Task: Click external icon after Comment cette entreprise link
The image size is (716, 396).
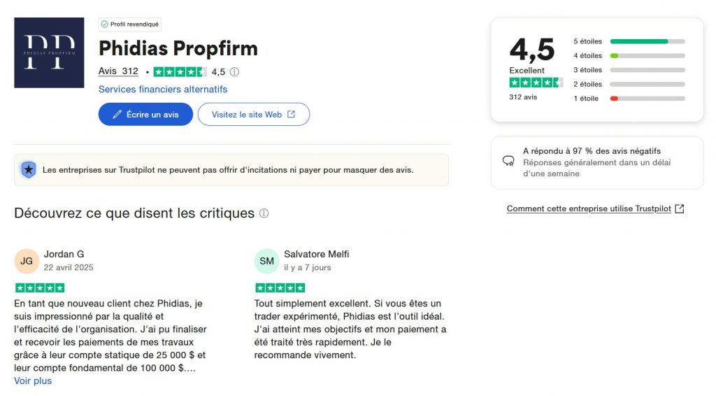Action: click(680, 208)
